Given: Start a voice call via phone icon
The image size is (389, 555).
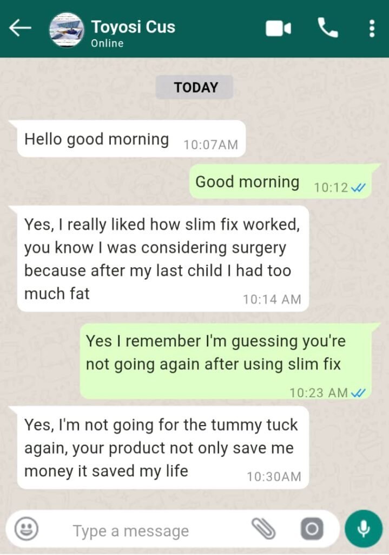Looking at the screenshot, I should tap(328, 28).
